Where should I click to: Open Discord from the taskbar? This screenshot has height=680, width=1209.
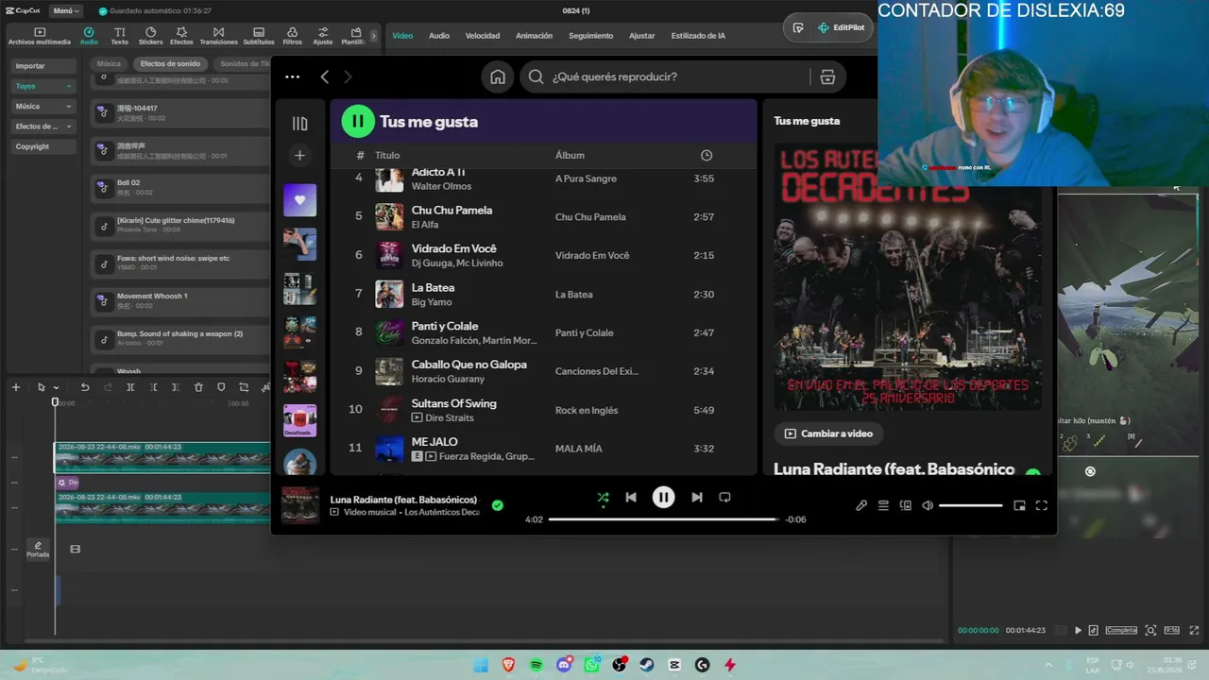[564, 665]
